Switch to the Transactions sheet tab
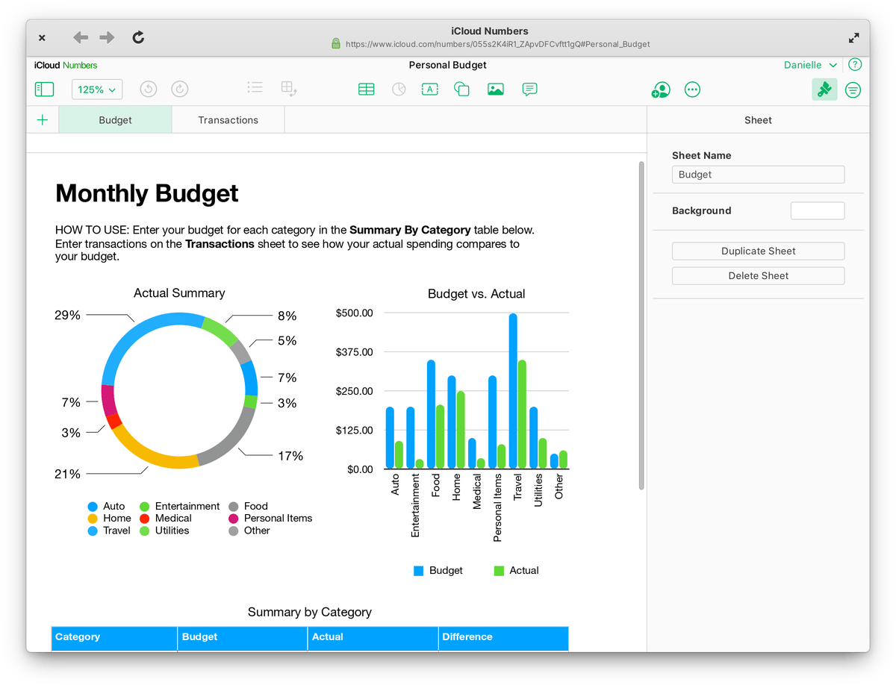Image resolution: width=896 pixels, height=685 pixels. 228,120
